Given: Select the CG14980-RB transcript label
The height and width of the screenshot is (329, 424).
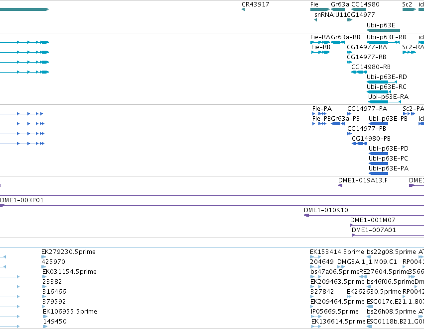Looking at the screenshot, I should pyautogui.click(x=371, y=67).
